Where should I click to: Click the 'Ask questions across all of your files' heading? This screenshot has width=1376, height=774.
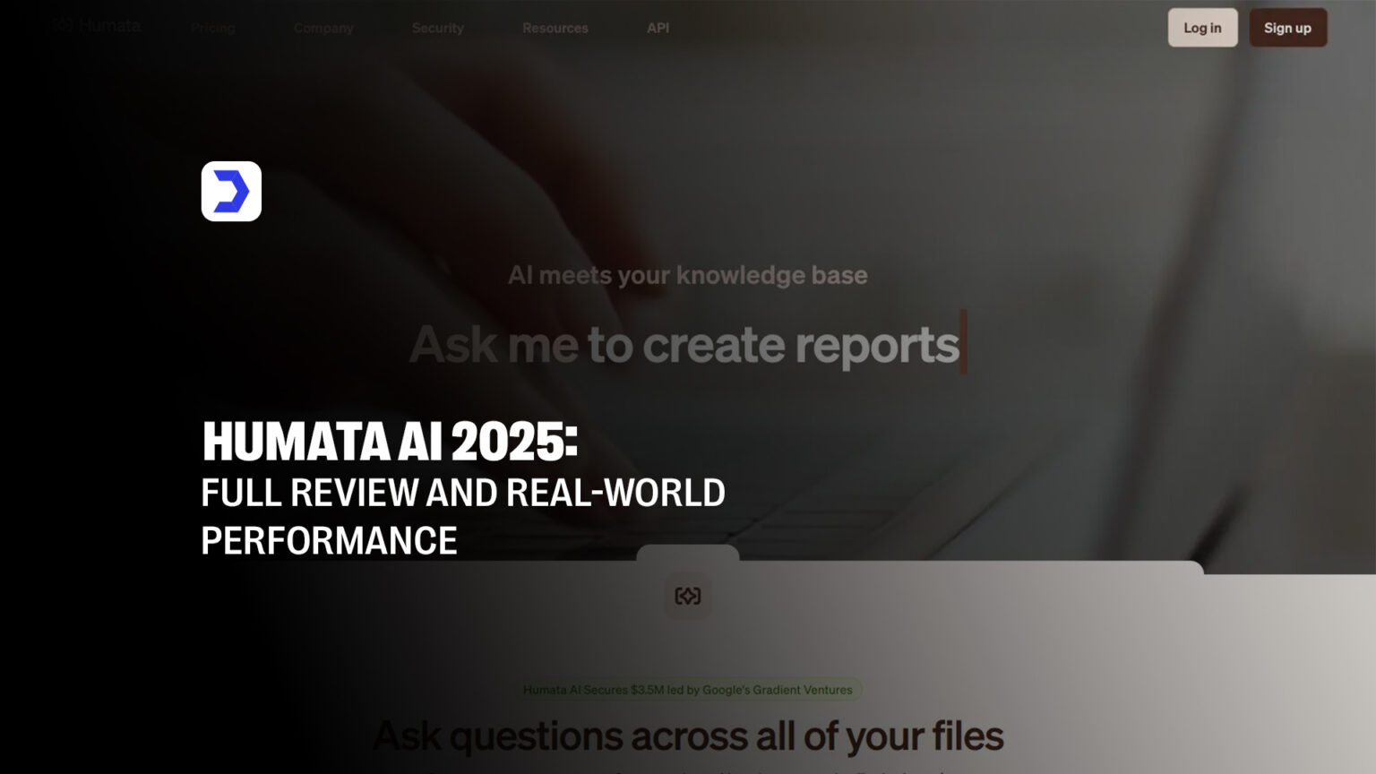(x=691, y=735)
